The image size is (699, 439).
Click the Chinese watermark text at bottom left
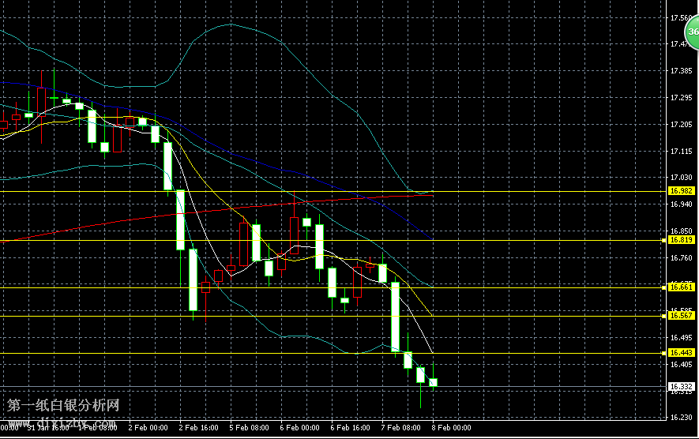(x=63, y=406)
